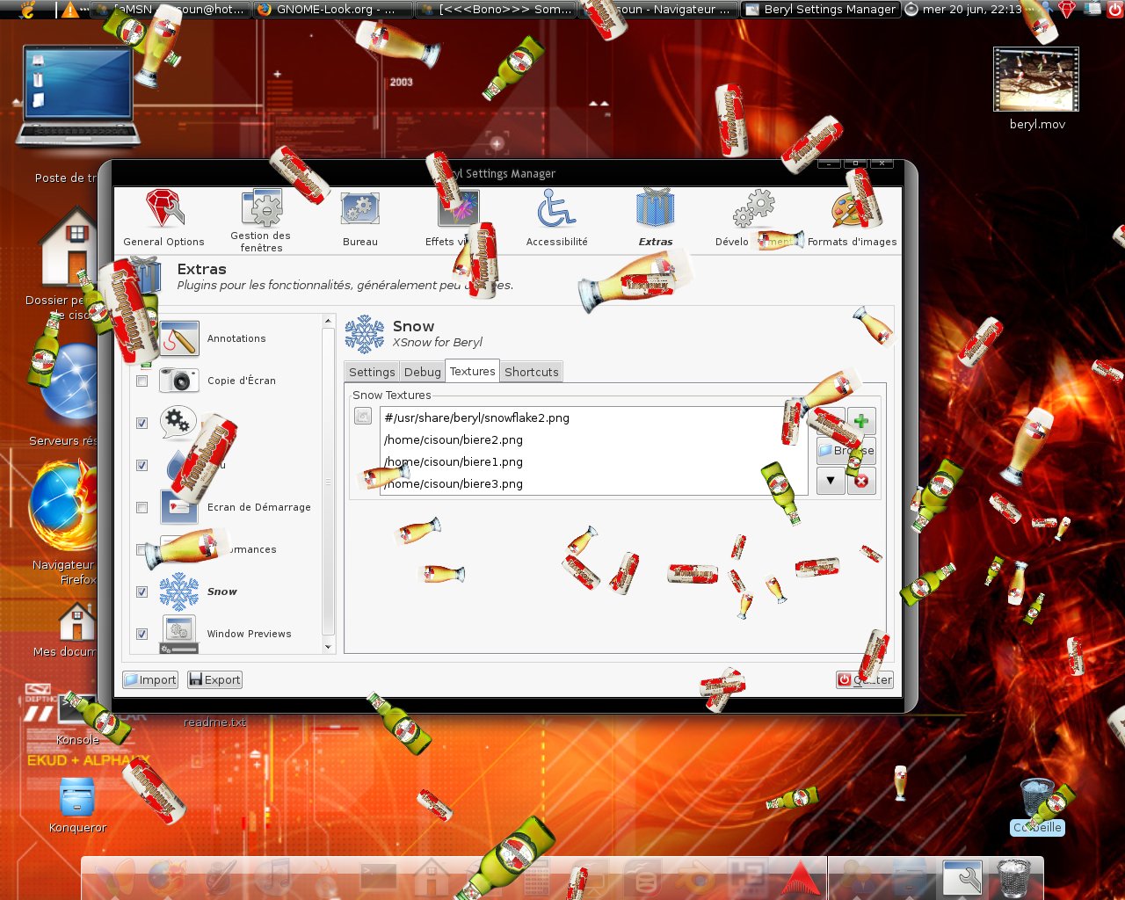1125x900 pixels.
Task: Click the Quitter button
Action: pos(865,679)
